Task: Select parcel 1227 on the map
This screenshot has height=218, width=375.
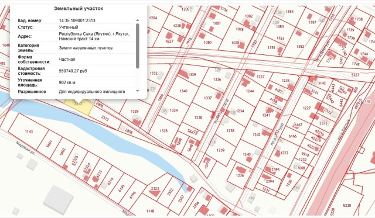Action: [x=306, y=108]
